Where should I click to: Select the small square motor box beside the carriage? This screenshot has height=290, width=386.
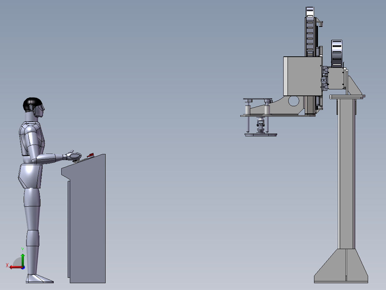[336, 78]
